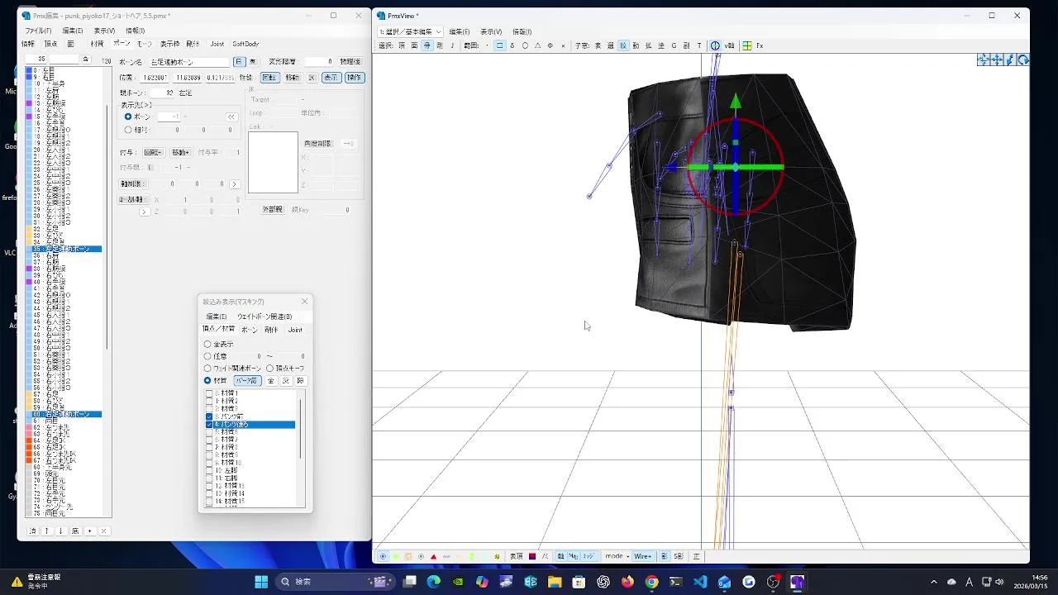
Task: Open the 表示(V) menu in PmxView
Action: 491,31
